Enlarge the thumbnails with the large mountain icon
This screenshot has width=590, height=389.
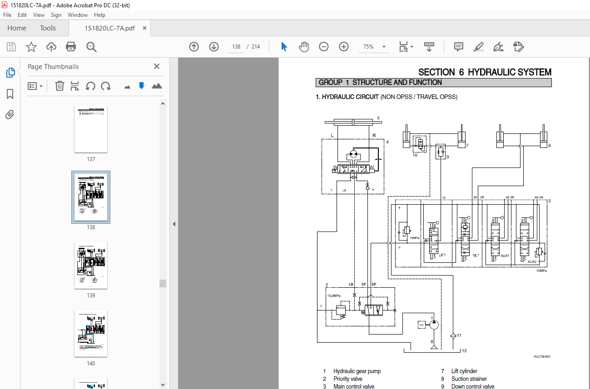pos(157,86)
